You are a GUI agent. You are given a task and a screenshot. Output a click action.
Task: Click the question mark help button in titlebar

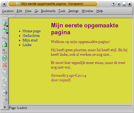pos(114,4)
